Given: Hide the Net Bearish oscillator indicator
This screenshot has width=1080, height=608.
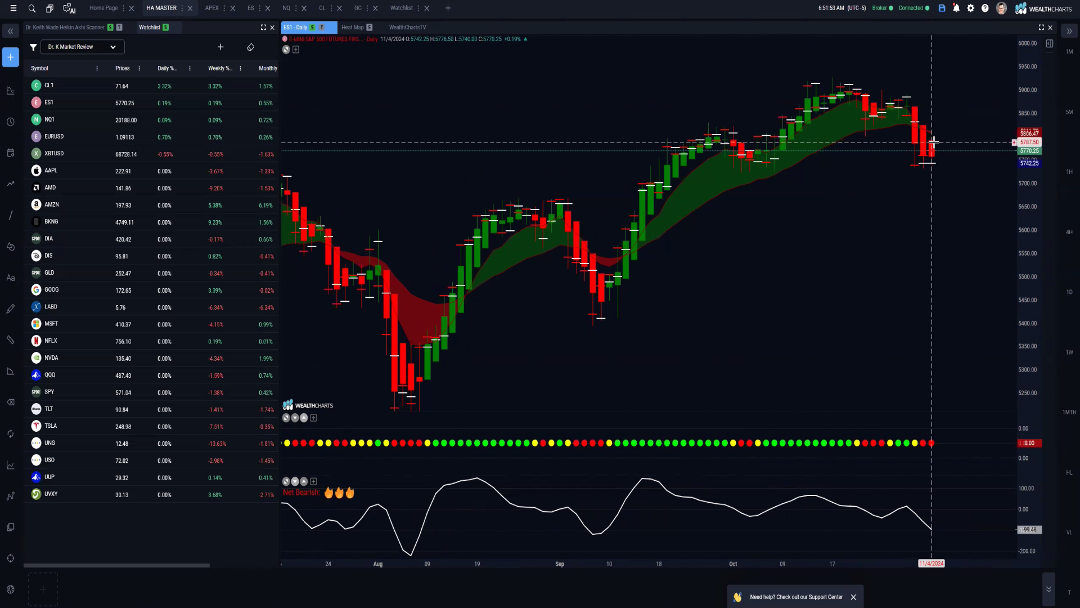Looking at the screenshot, I should 286,481.
